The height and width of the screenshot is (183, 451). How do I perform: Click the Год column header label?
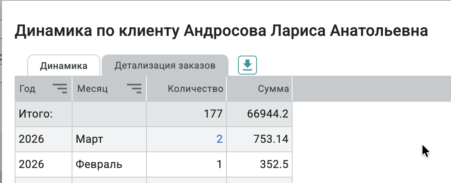coord(27,89)
